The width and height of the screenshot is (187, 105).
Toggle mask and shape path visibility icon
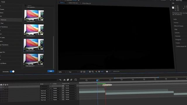[87, 72]
